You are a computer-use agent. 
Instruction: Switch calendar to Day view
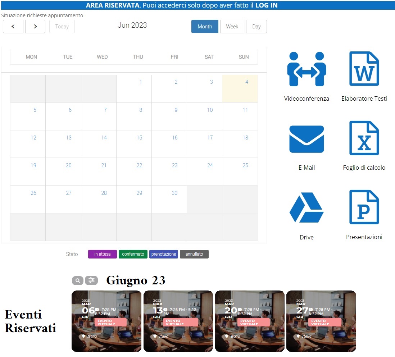256,27
